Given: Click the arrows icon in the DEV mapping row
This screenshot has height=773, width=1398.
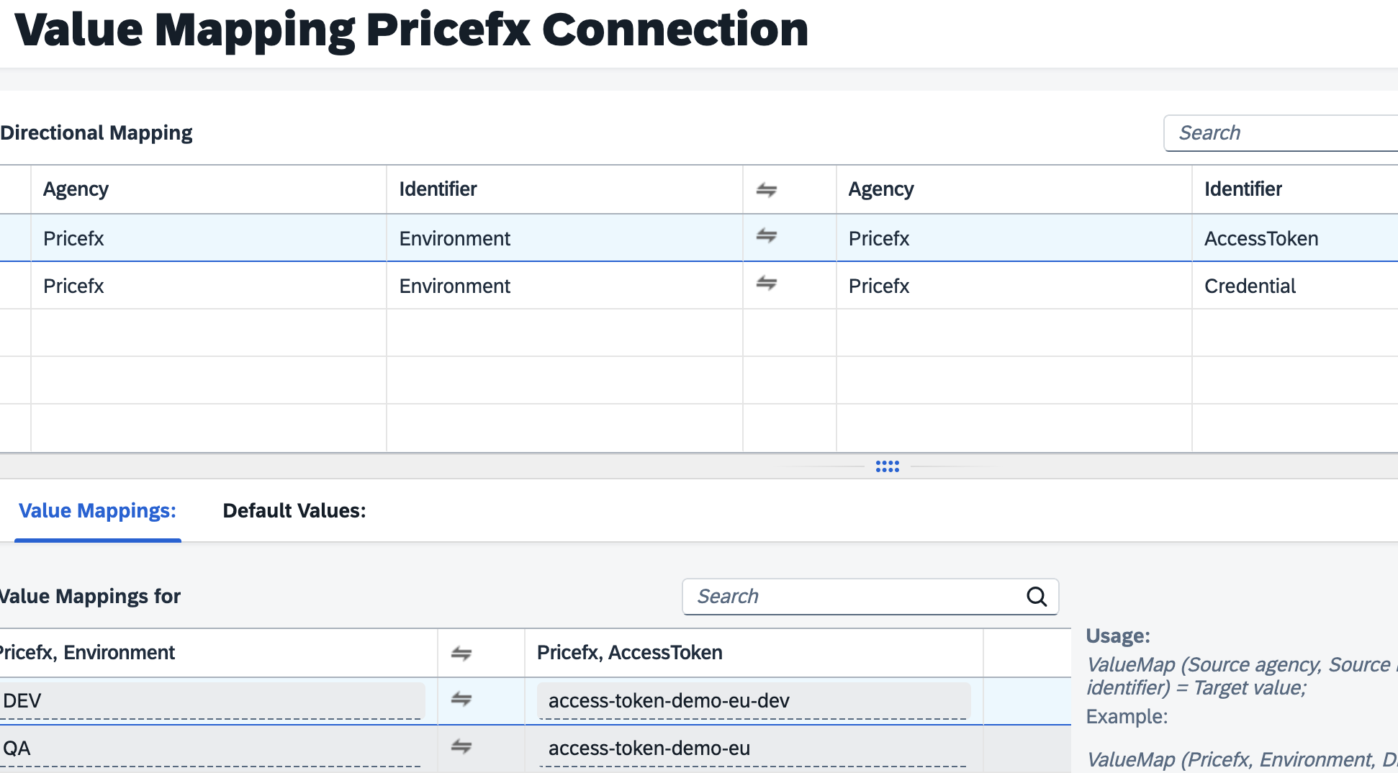Looking at the screenshot, I should [461, 699].
